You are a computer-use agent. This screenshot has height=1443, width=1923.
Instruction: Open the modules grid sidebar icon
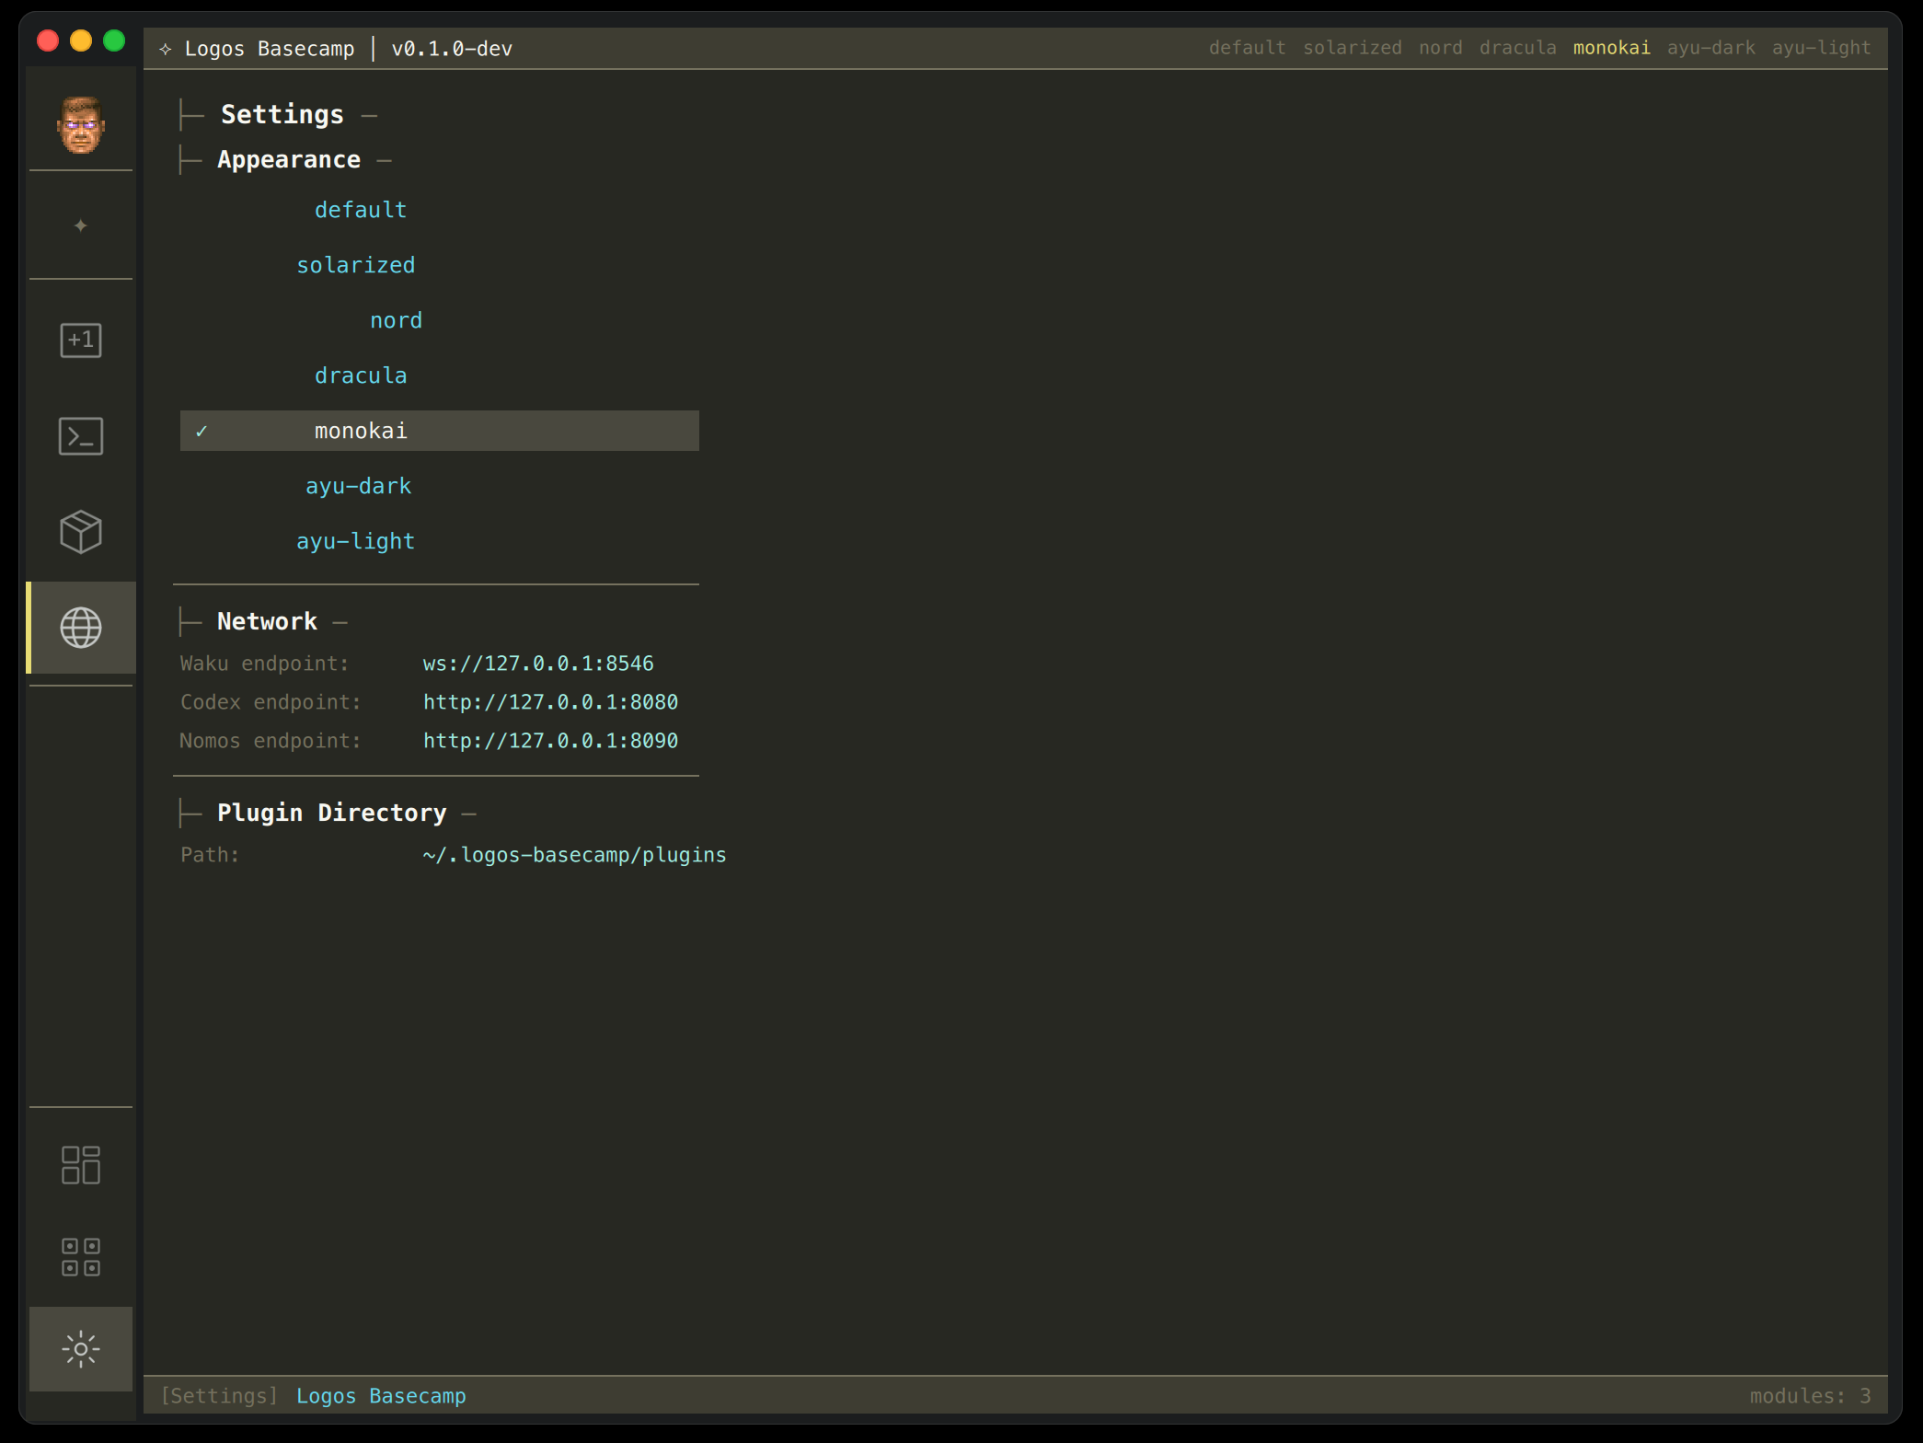81,1257
